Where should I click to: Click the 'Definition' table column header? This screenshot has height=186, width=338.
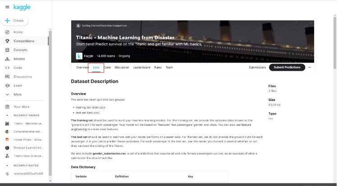click(x=122, y=176)
